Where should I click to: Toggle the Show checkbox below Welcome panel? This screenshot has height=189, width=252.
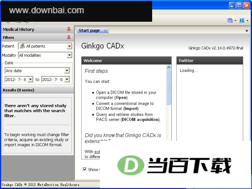tap(84, 169)
